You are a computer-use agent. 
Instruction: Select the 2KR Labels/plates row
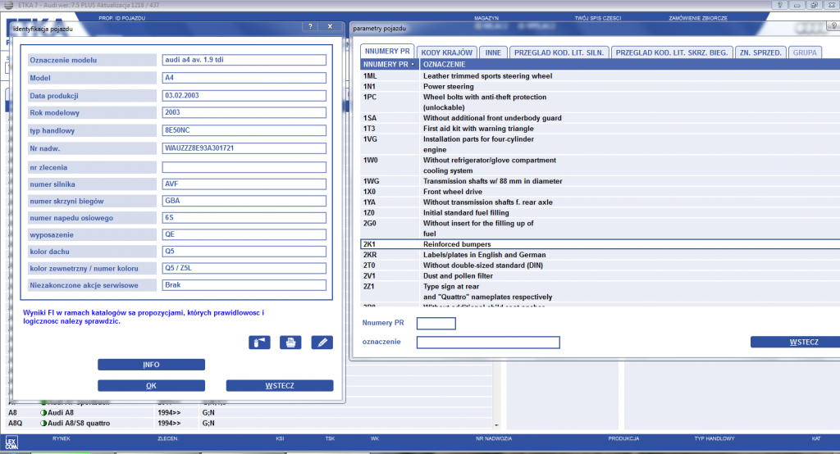[600, 255]
